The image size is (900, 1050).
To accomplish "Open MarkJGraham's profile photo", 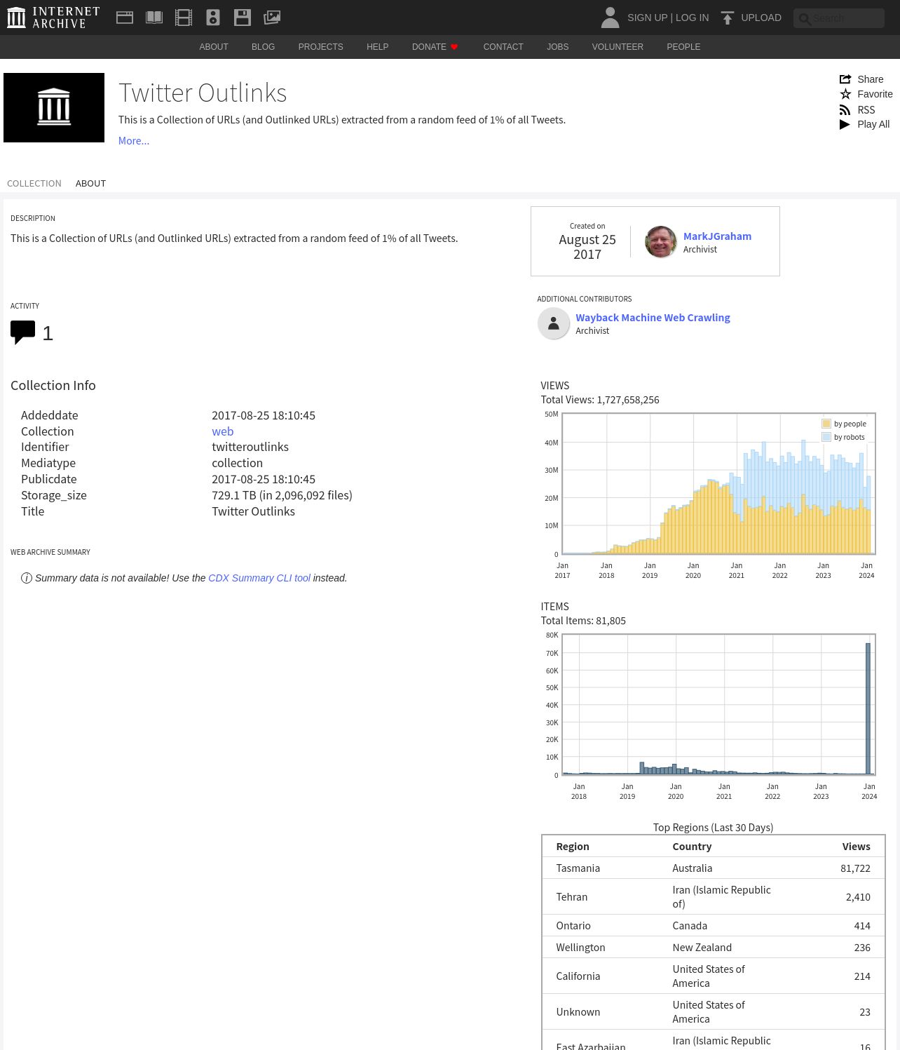I will 660,242.
